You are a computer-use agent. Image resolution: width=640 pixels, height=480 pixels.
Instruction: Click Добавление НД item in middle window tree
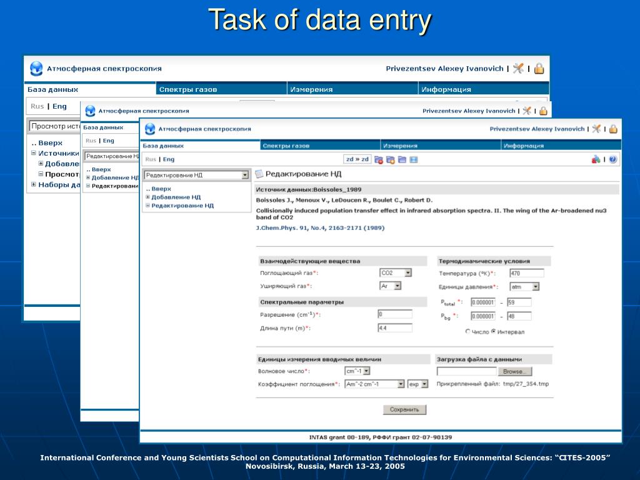click(115, 177)
